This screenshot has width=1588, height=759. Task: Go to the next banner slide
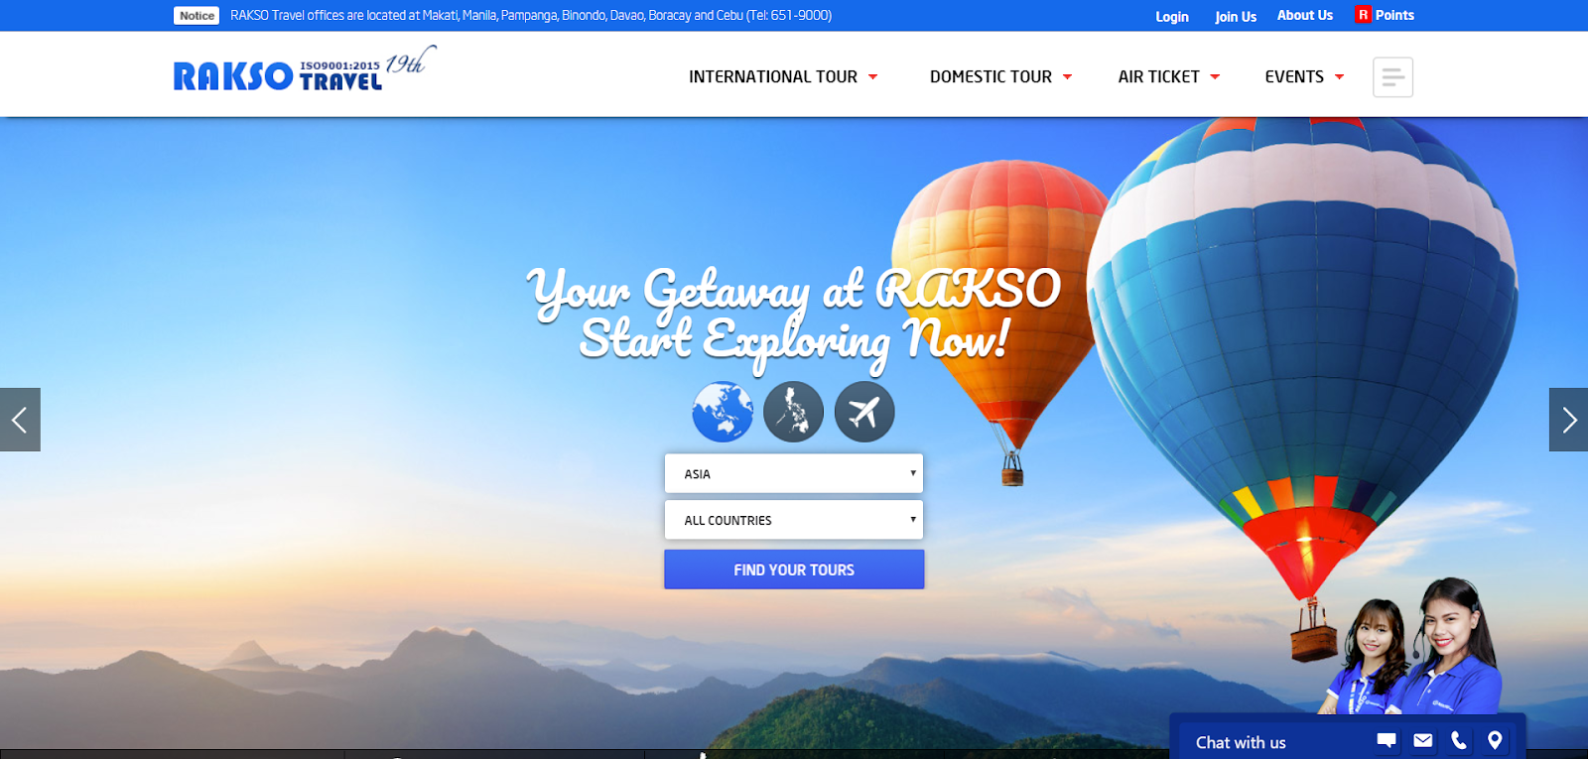point(1568,420)
